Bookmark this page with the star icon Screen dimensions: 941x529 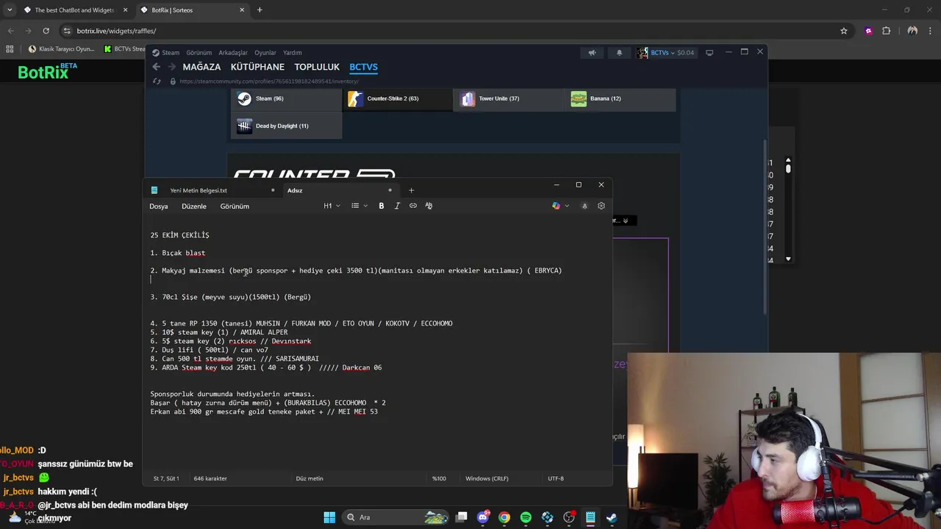tap(844, 31)
